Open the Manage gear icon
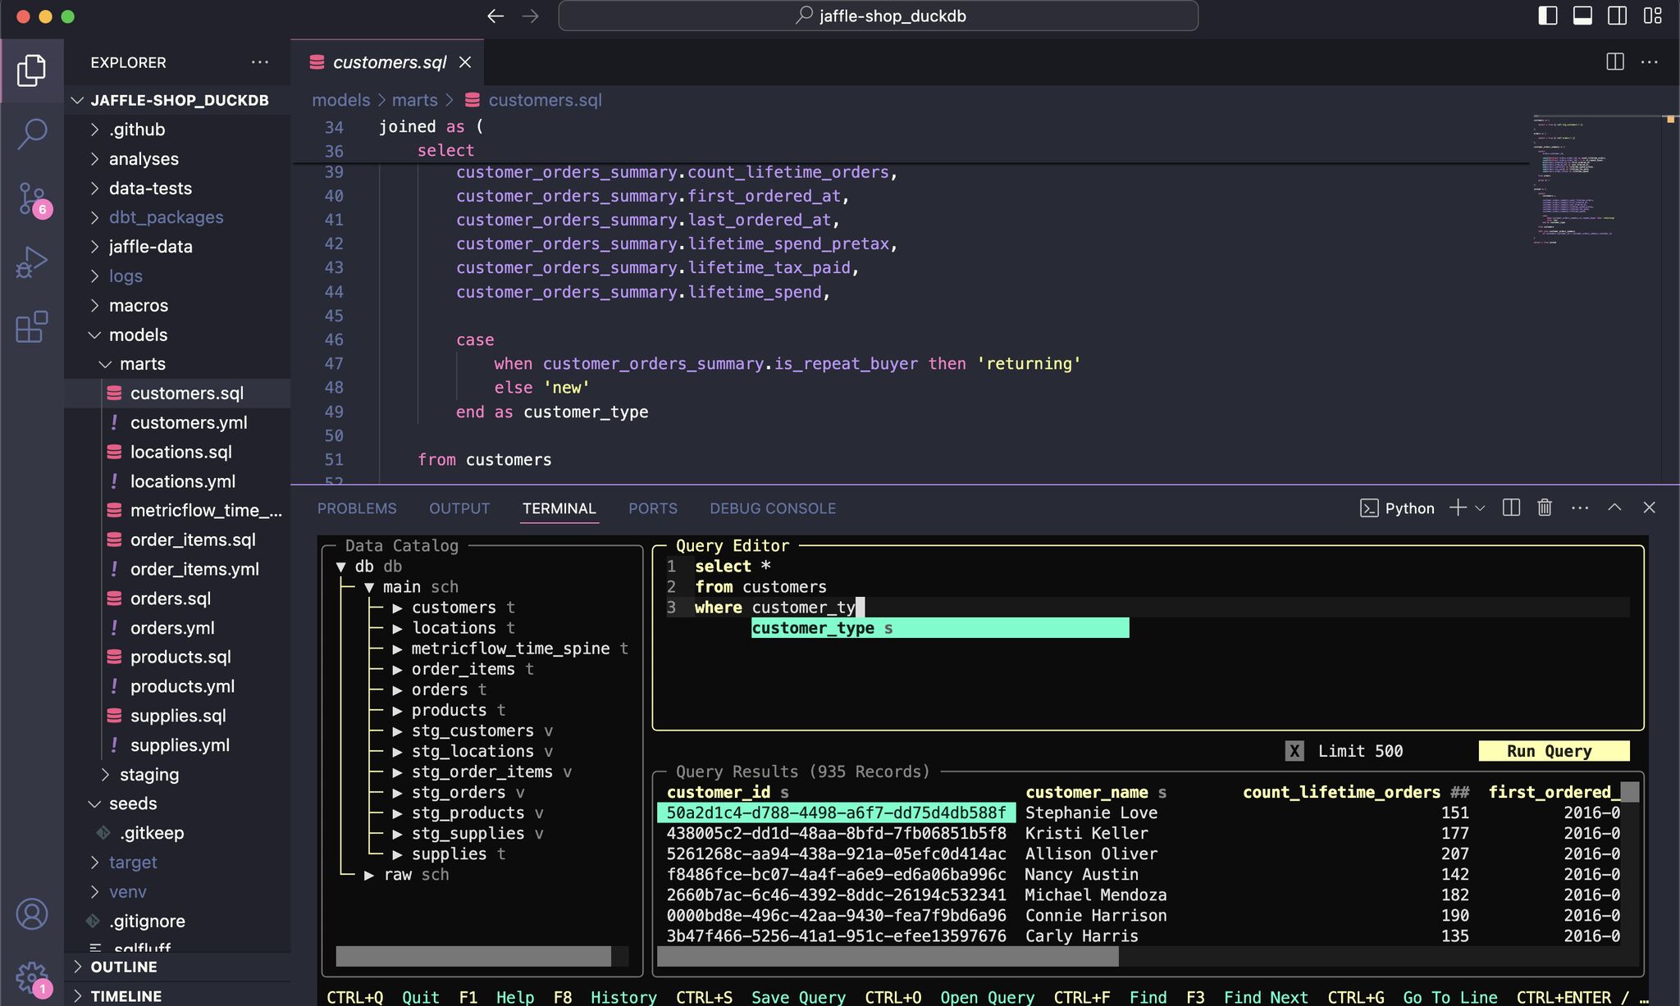Image resolution: width=1680 pixels, height=1006 pixels. click(x=31, y=976)
